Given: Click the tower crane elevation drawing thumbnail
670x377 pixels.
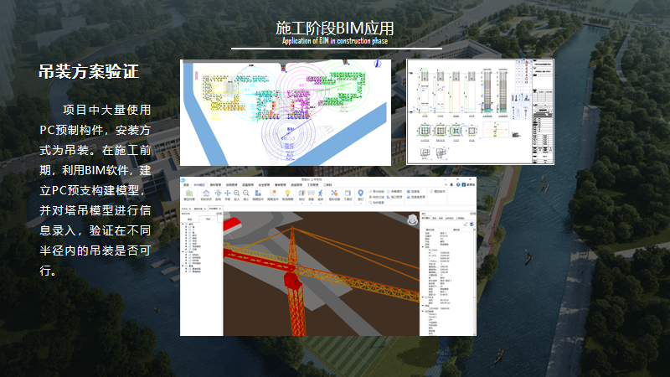Looking at the screenshot, I should (480, 111).
